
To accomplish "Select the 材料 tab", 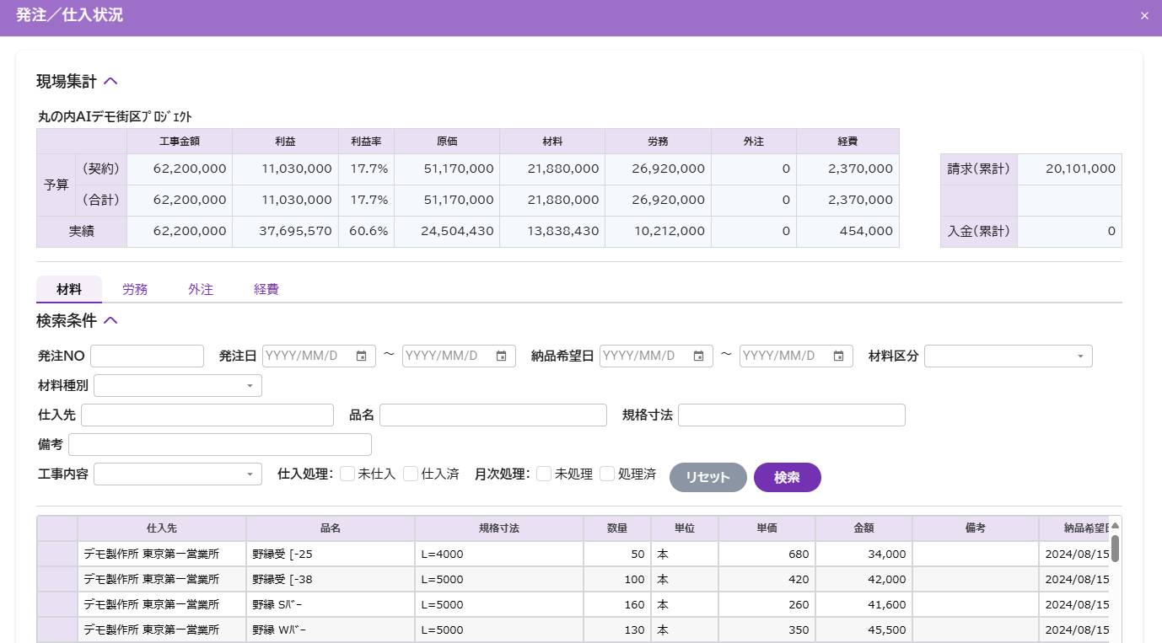I will [x=69, y=289].
